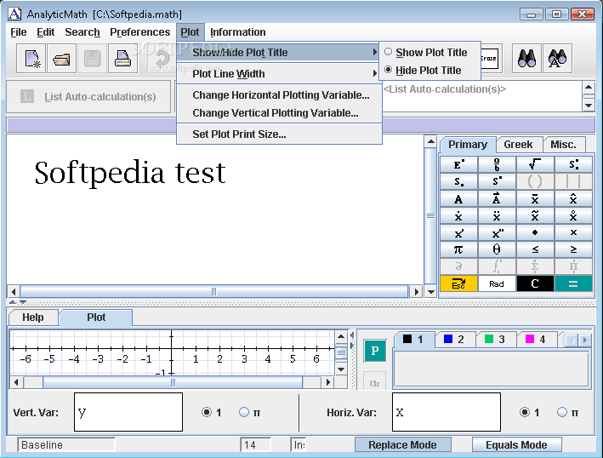Insert bold A symbol
This screenshot has width=603, height=458.
pyautogui.click(x=458, y=198)
